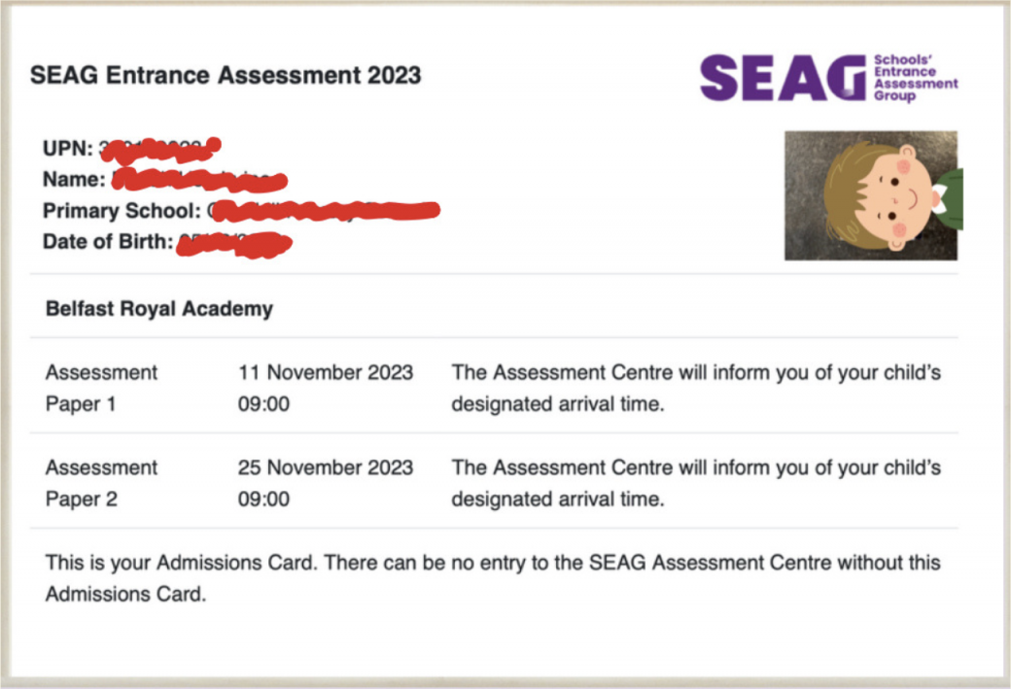Click the 25 November 2023 date
The height and width of the screenshot is (689, 1011).
pos(326,467)
